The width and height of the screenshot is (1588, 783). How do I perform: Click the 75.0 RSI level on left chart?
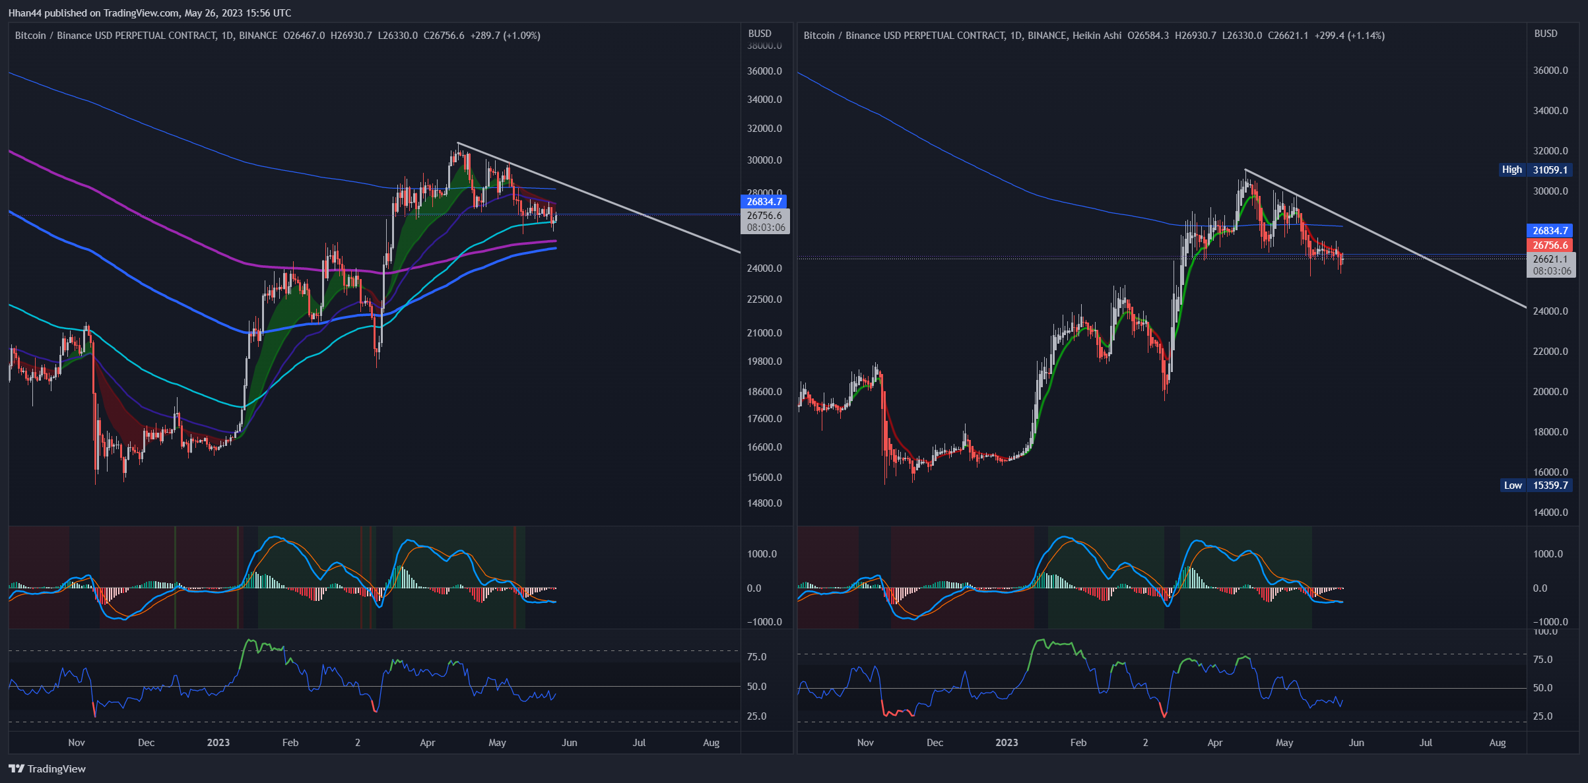pos(756,657)
